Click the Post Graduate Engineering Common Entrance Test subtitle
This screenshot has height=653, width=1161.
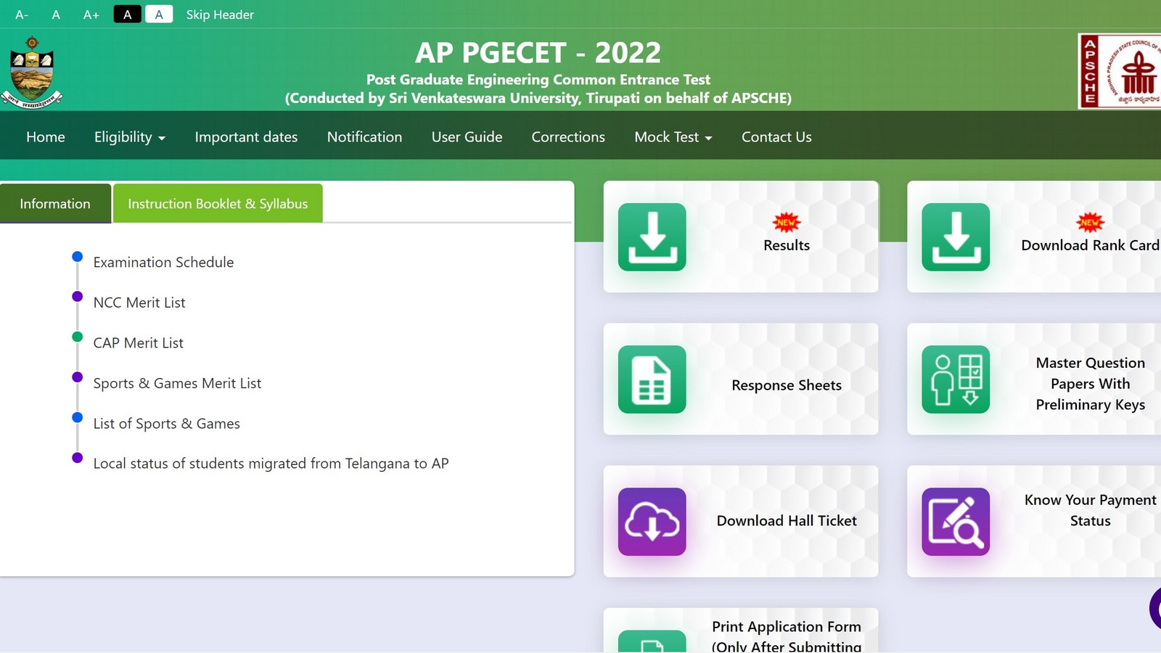pos(538,80)
